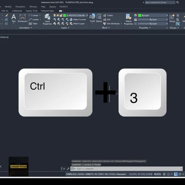Click the selected group selection icon

point(178,24)
